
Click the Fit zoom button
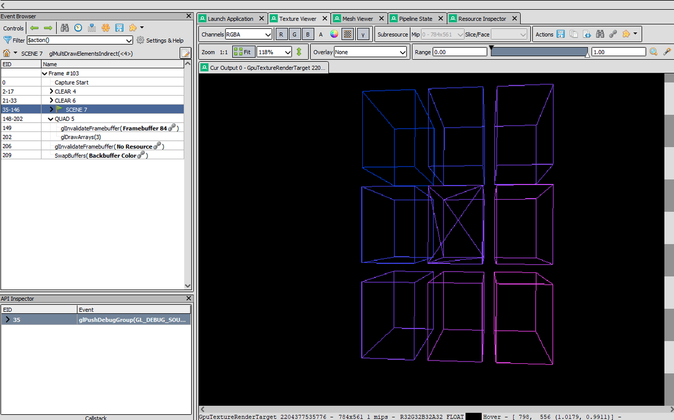(244, 52)
